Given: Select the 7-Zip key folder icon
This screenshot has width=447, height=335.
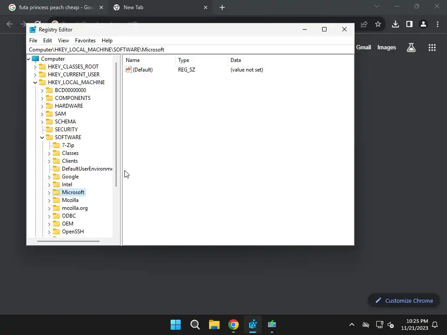Looking at the screenshot, I should point(56,145).
